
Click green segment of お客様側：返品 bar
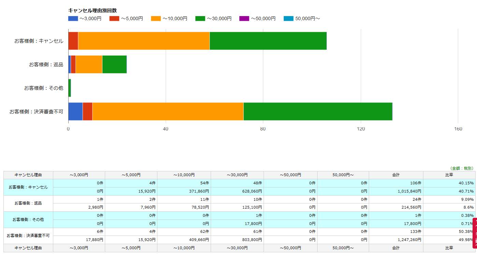click(x=114, y=64)
